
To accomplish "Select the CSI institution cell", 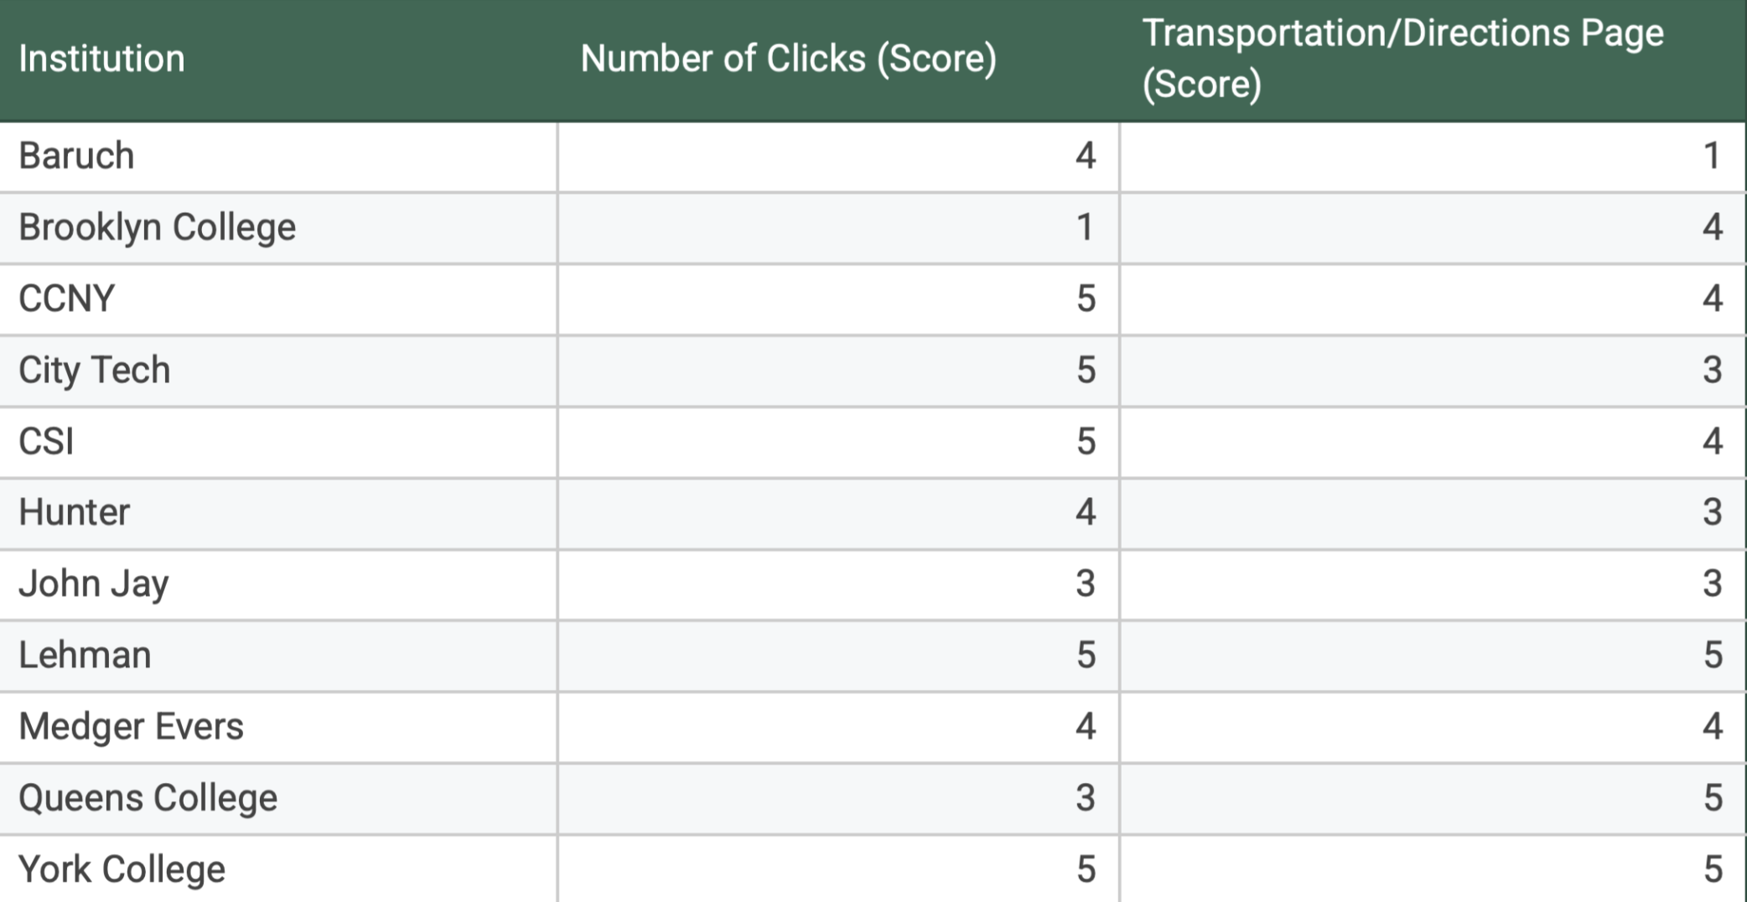I will pos(46,441).
